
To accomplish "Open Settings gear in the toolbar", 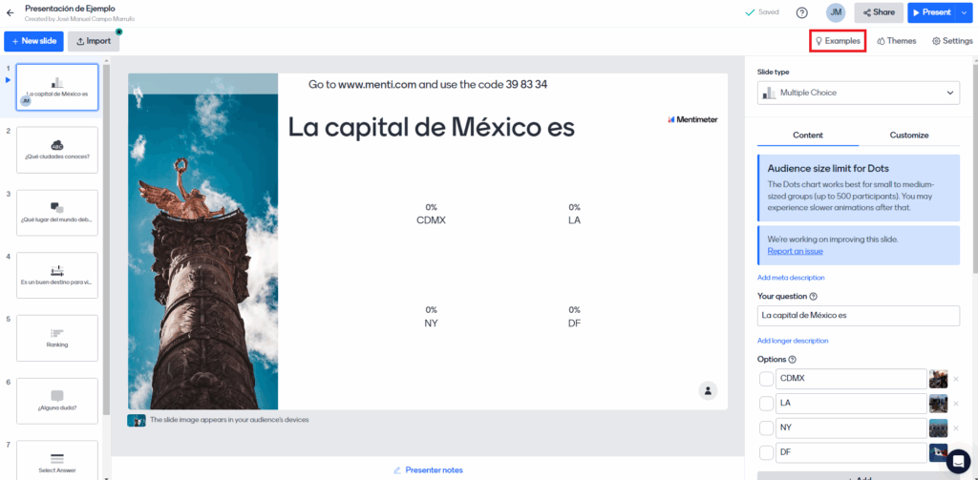I will pyautogui.click(x=951, y=41).
